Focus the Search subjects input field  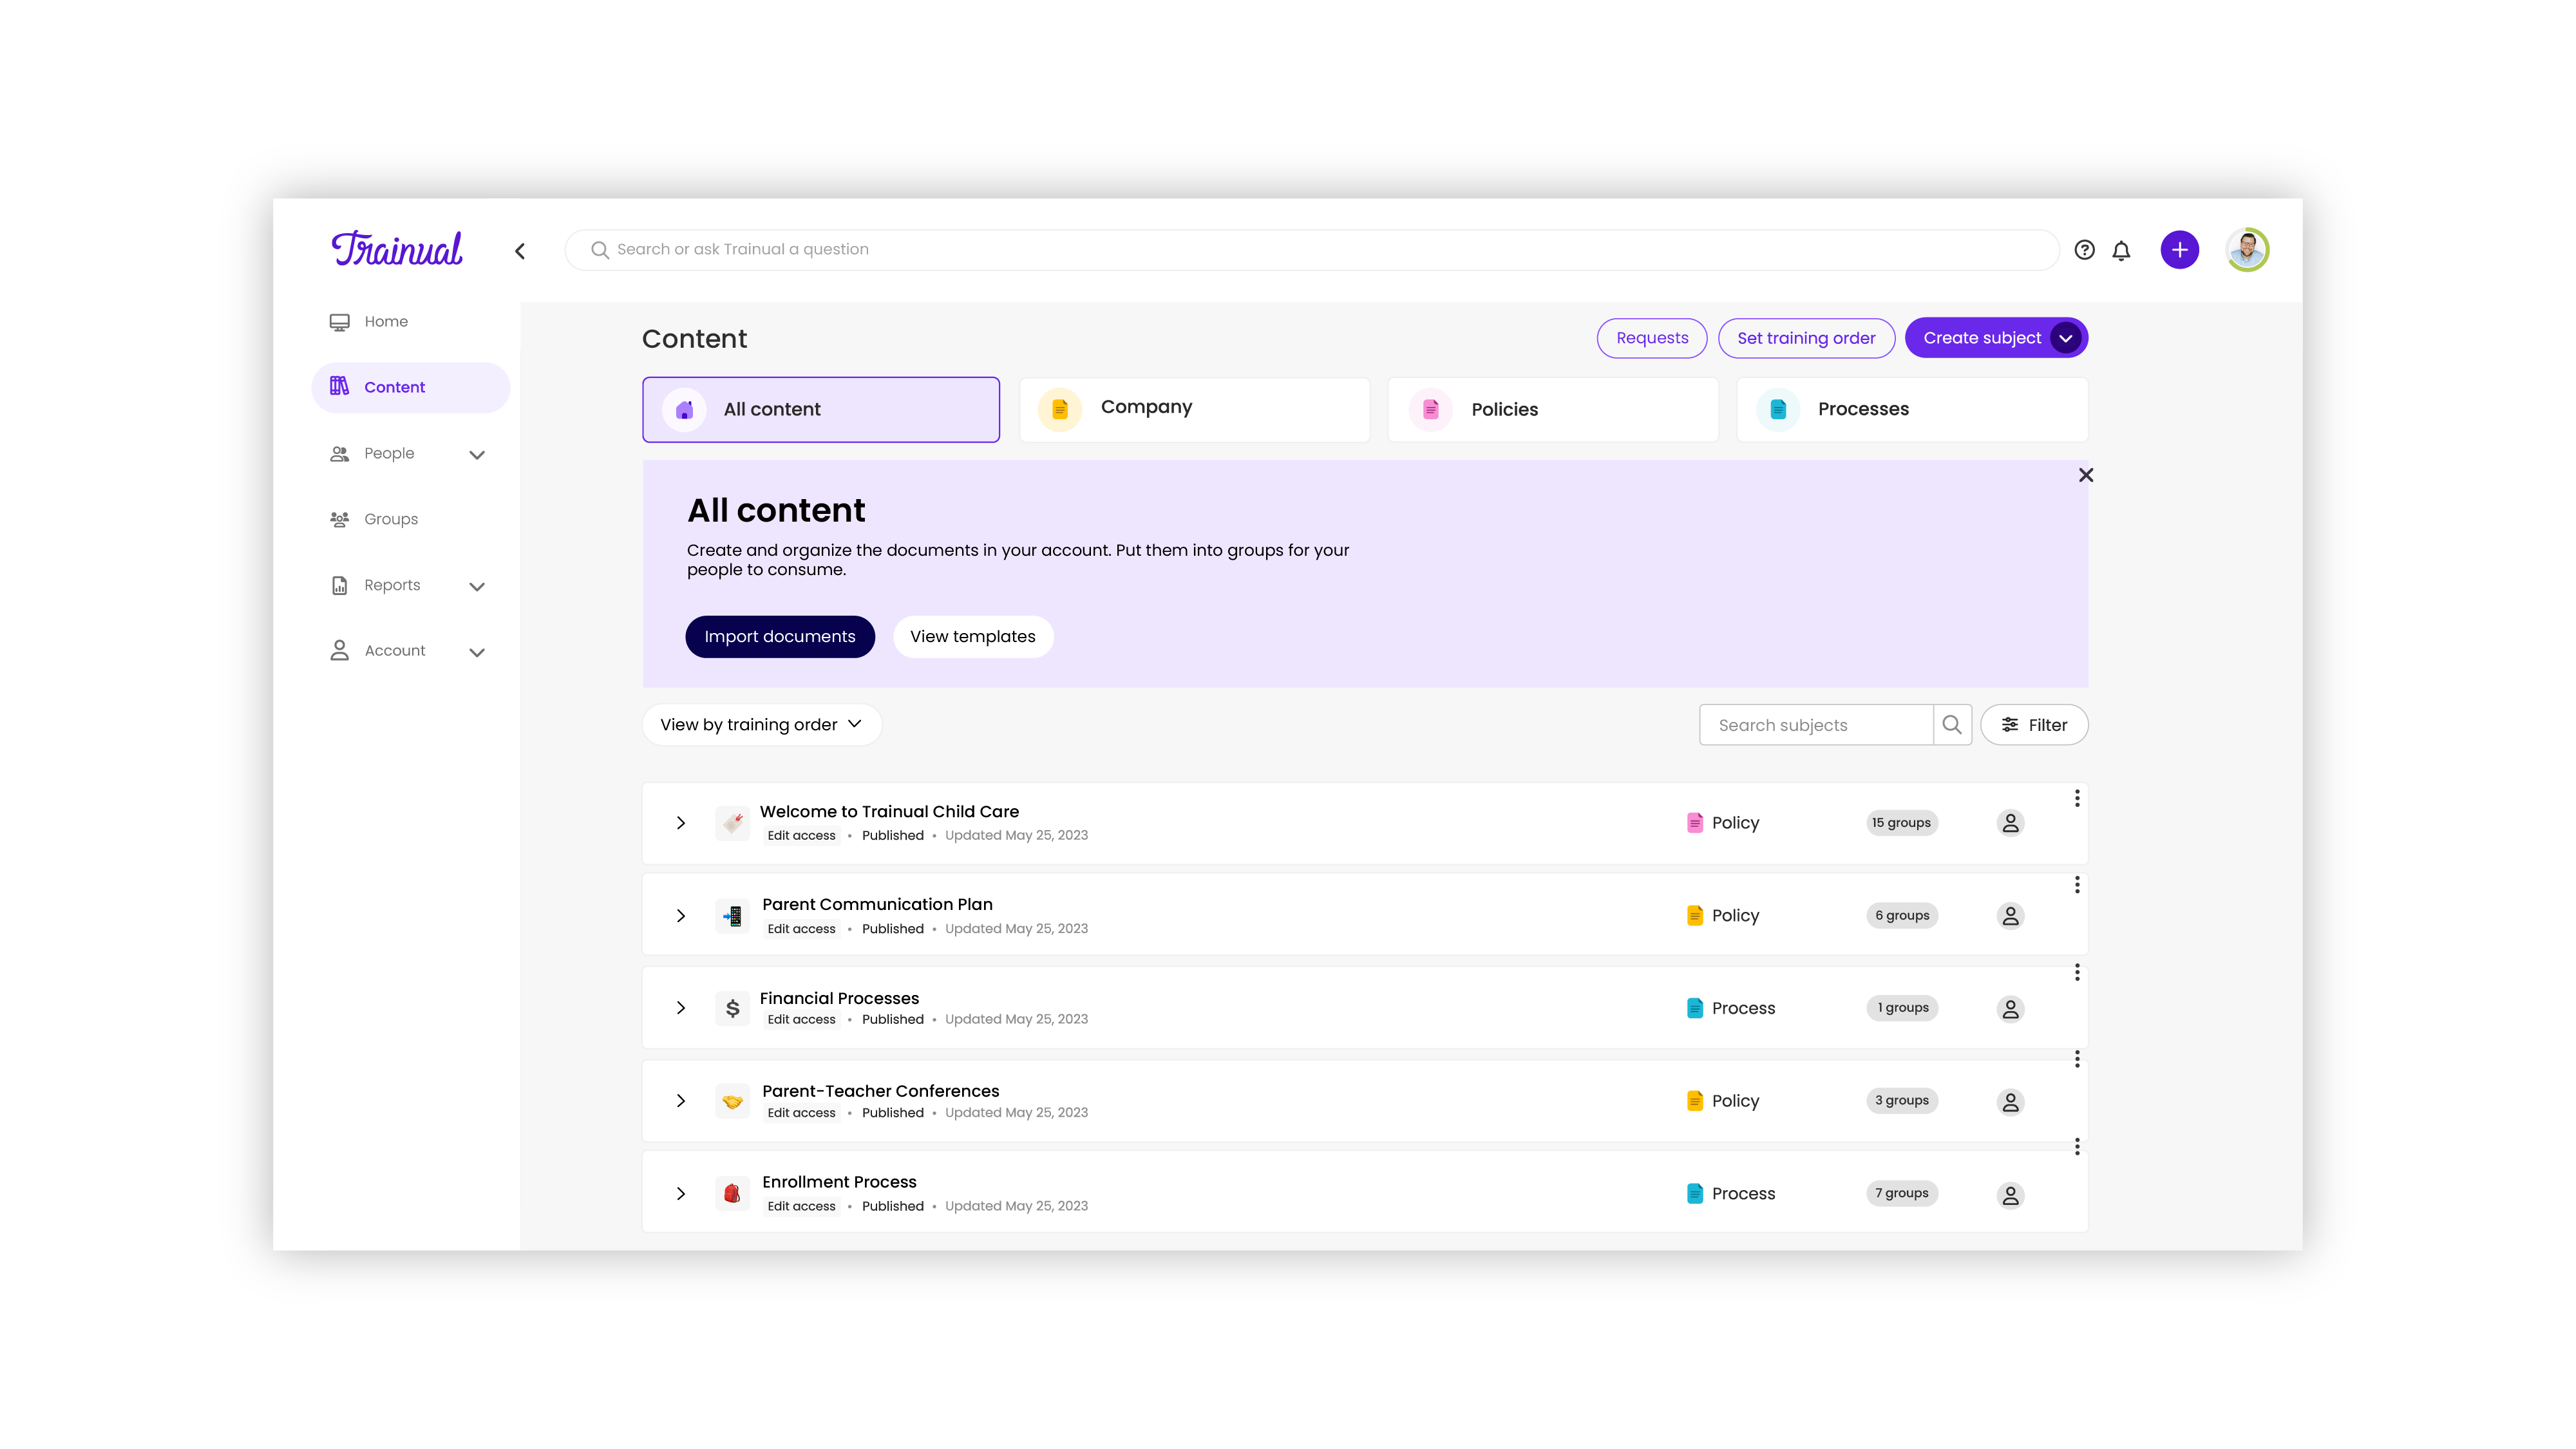[x=1815, y=725]
